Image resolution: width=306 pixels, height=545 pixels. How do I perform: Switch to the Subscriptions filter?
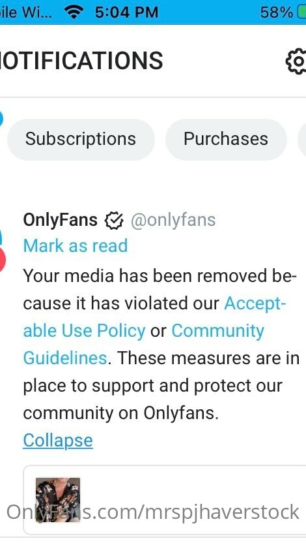click(80, 139)
